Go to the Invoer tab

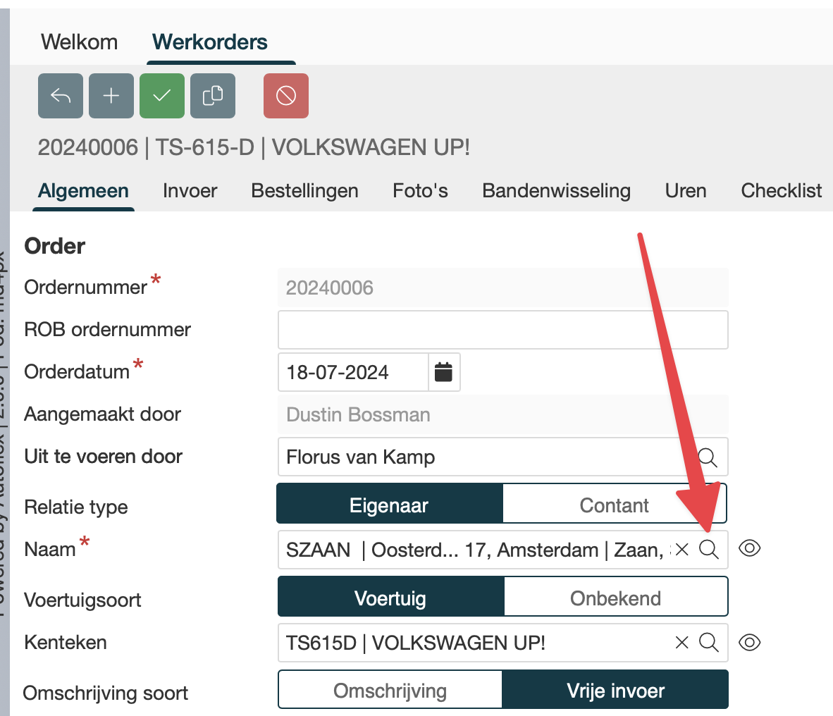(190, 191)
